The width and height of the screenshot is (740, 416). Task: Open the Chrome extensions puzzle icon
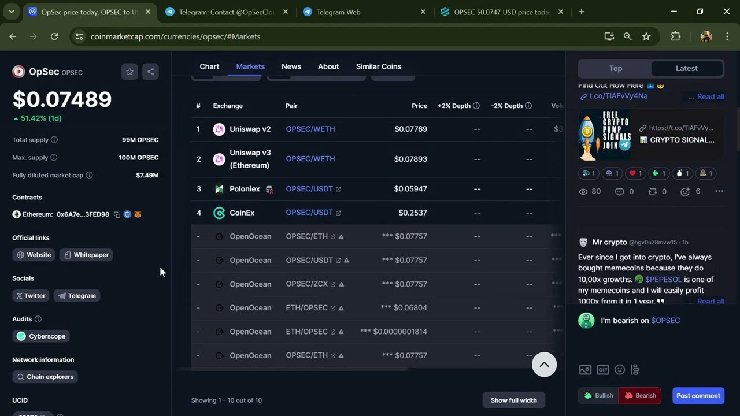[x=675, y=36]
